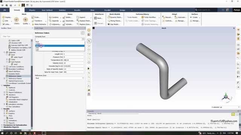
Task: Open taskbar search icon
Action: [x=7, y=133]
